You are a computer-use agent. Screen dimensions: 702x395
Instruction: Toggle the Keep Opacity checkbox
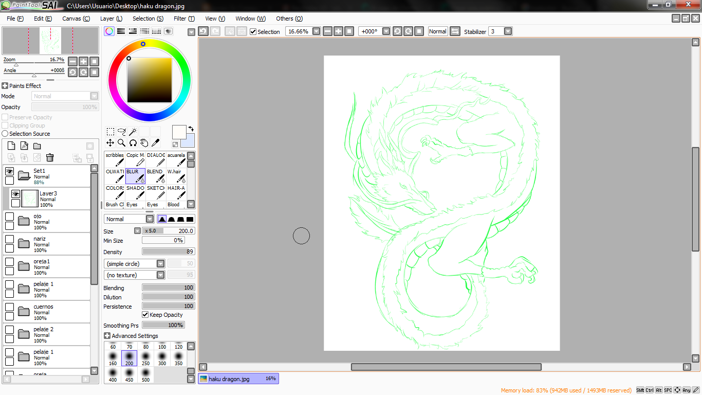click(145, 315)
